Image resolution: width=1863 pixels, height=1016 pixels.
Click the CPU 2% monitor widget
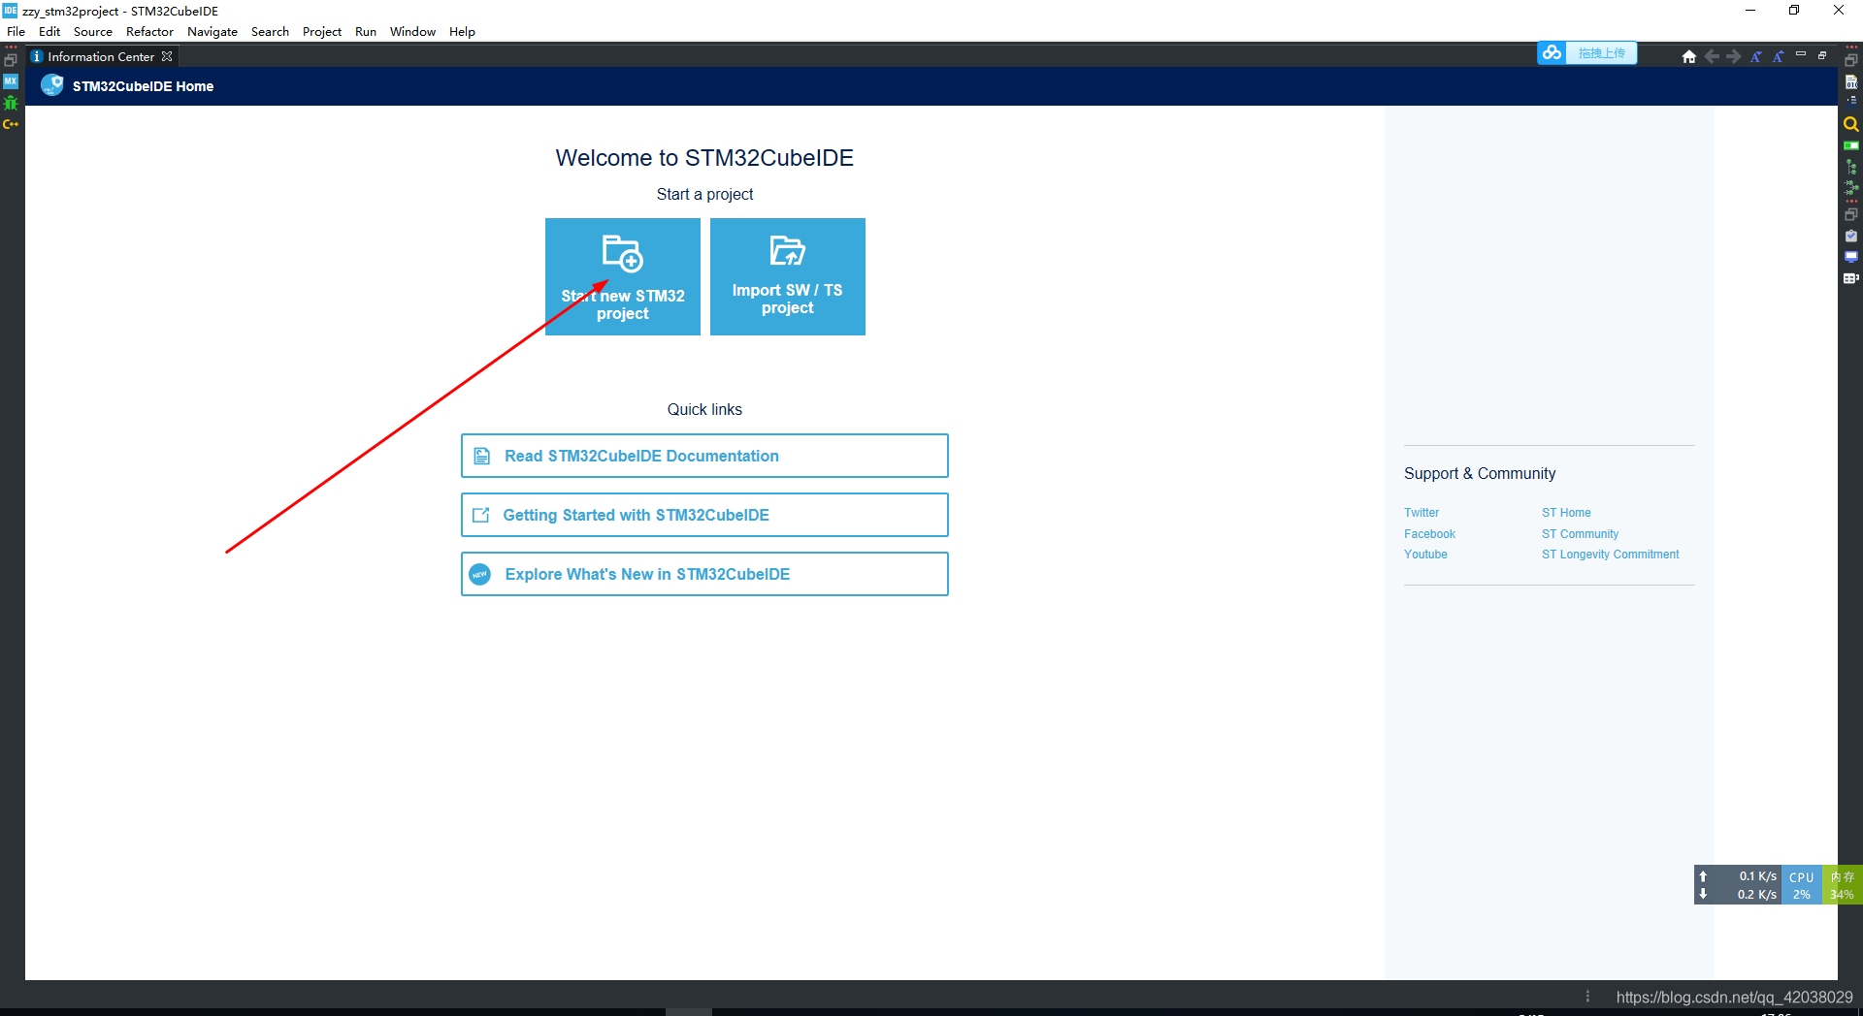point(1802,885)
